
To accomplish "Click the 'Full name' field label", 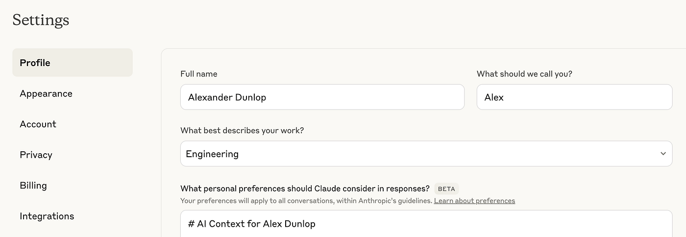I will point(198,74).
